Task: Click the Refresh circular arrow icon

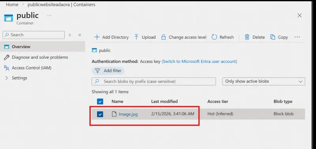Action: click(x=214, y=37)
